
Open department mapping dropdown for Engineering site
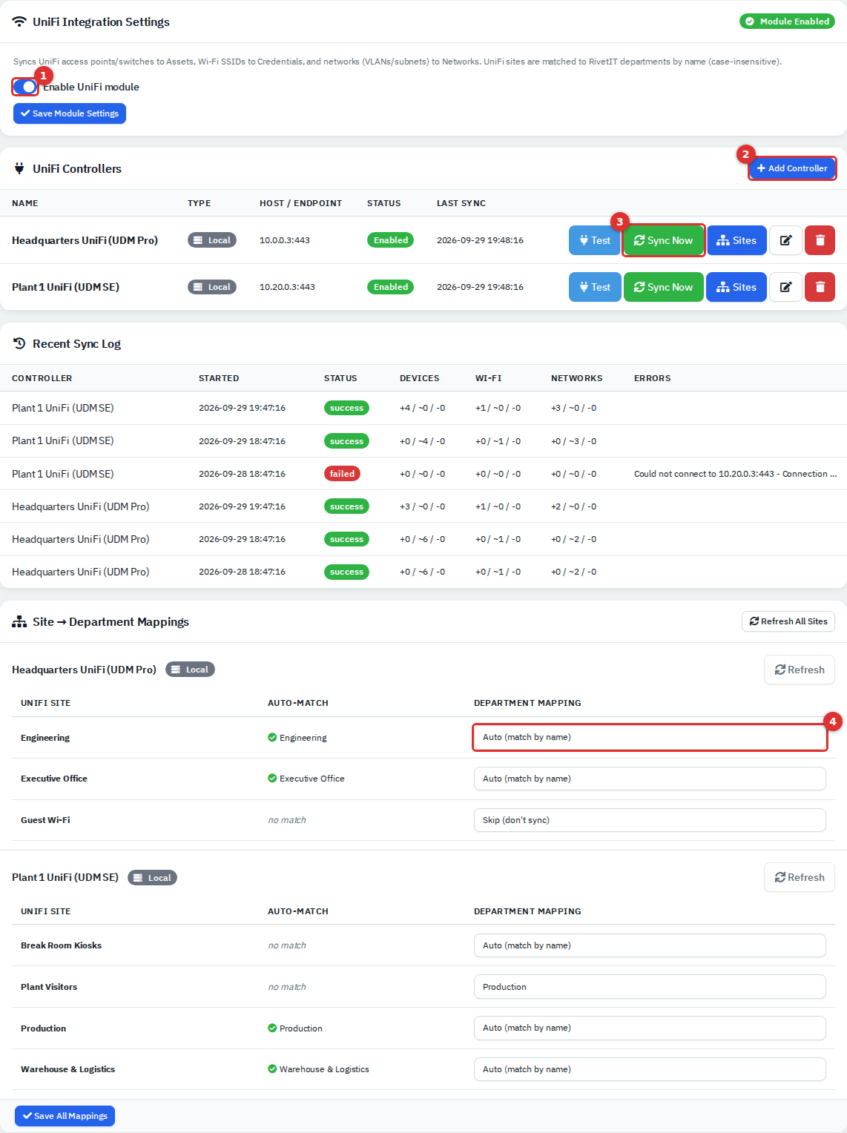[650, 737]
